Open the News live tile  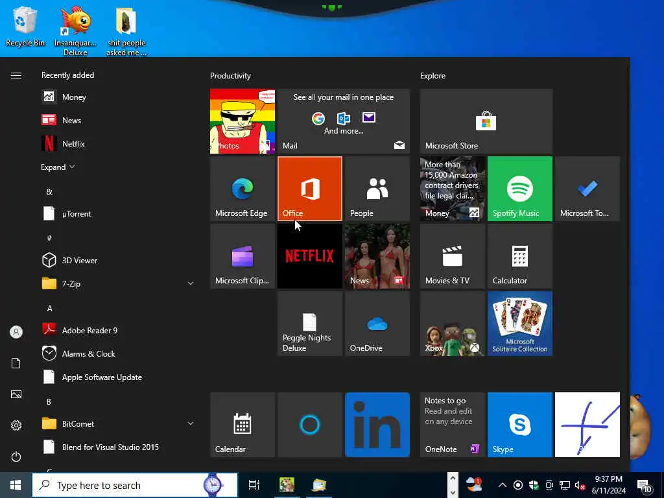coord(377,256)
